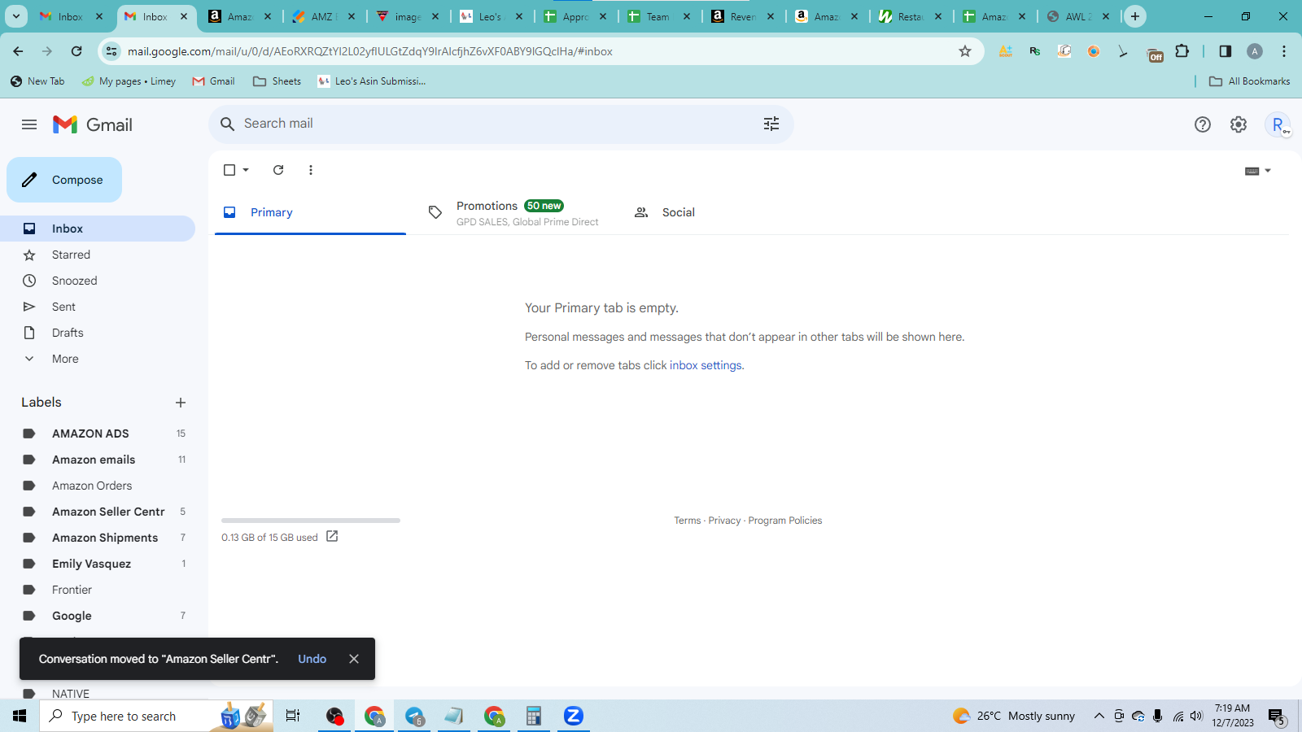Image resolution: width=1302 pixels, height=732 pixels.
Task: Compose a new email
Action: coord(64,180)
